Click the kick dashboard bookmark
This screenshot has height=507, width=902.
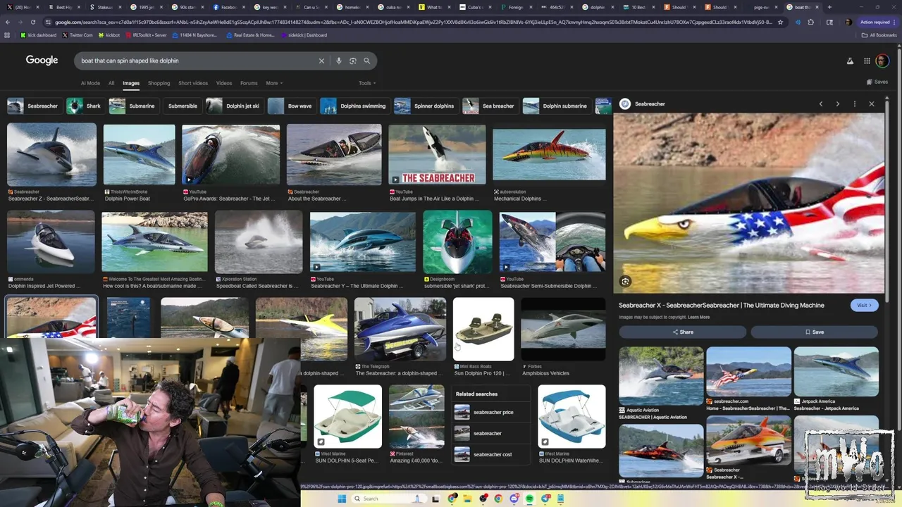click(x=39, y=35)
